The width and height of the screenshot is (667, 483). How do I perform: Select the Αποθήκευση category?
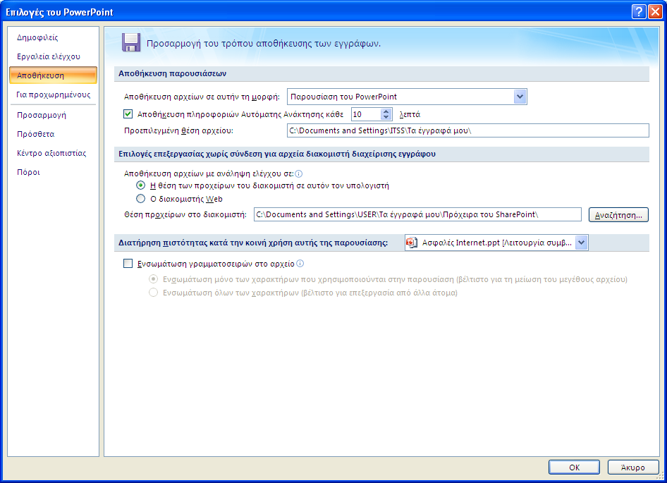[53, 75]
